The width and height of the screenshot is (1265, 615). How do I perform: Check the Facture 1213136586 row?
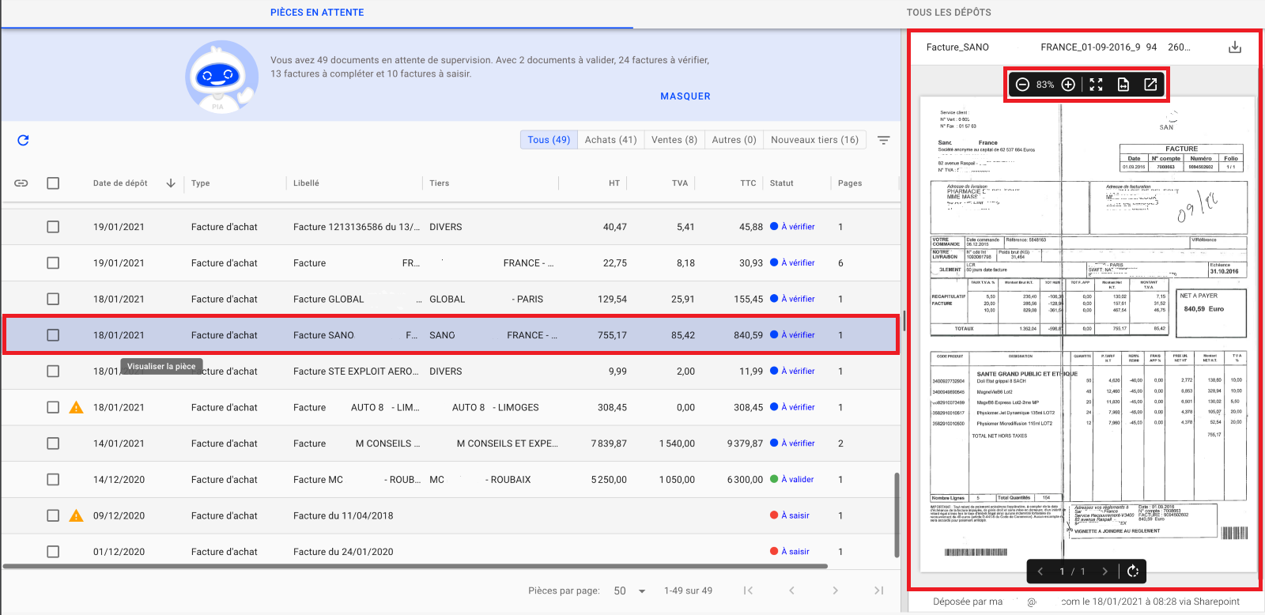tap(53, 227)
